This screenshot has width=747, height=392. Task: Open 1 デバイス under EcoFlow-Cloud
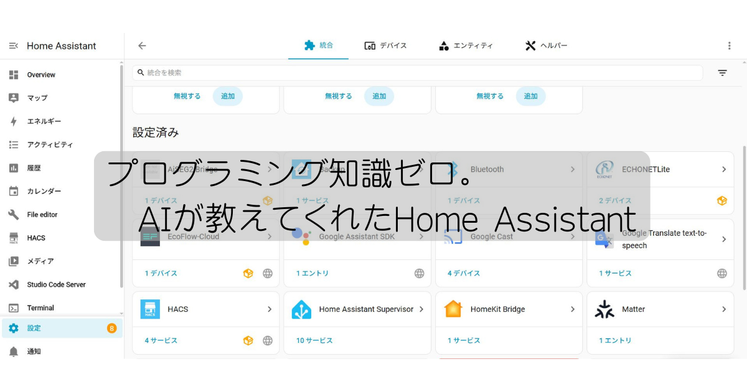pos(161,273)
